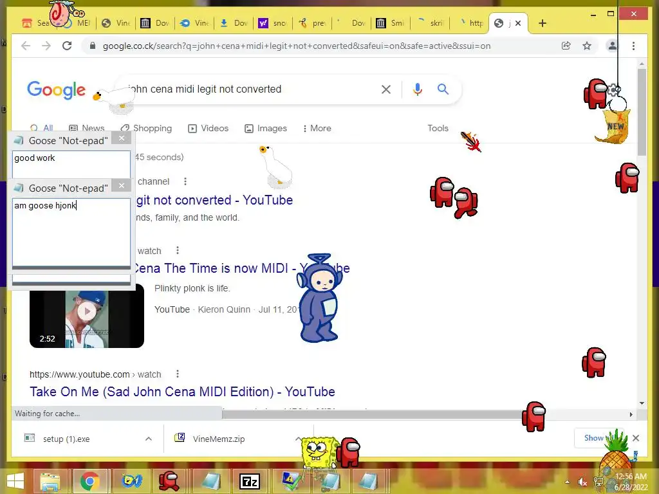Switch to the Shopping results tab
Screen dimensions: 659x494
[146, 128]
